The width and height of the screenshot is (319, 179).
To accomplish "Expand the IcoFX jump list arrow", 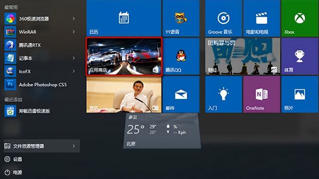I will [x=74, y=72].
